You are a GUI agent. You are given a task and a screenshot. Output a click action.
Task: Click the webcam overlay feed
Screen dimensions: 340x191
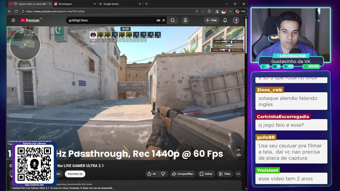(291, 34)
